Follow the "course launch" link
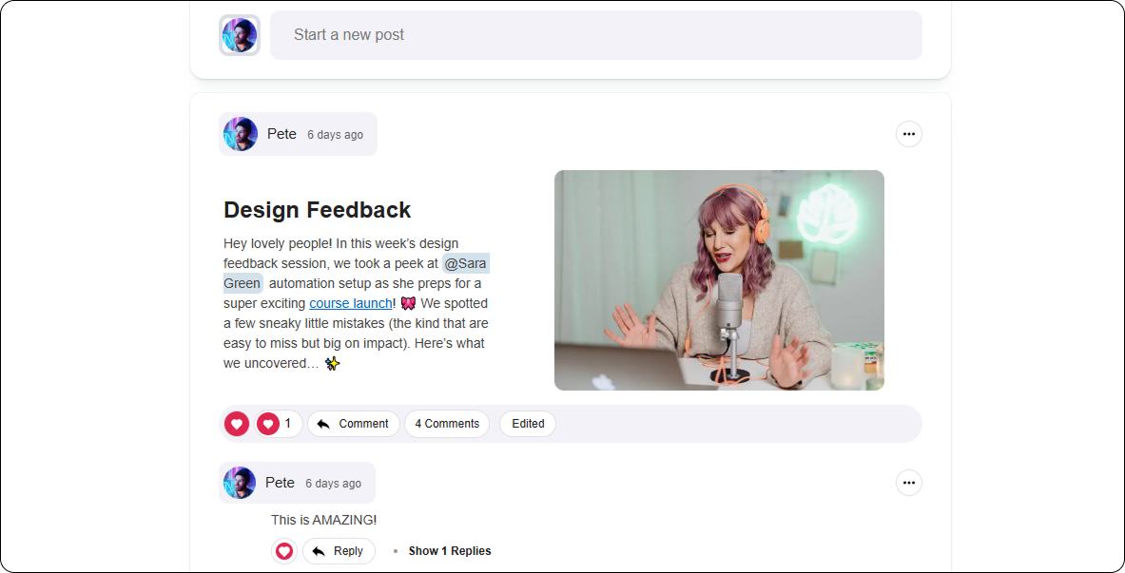 351,303
